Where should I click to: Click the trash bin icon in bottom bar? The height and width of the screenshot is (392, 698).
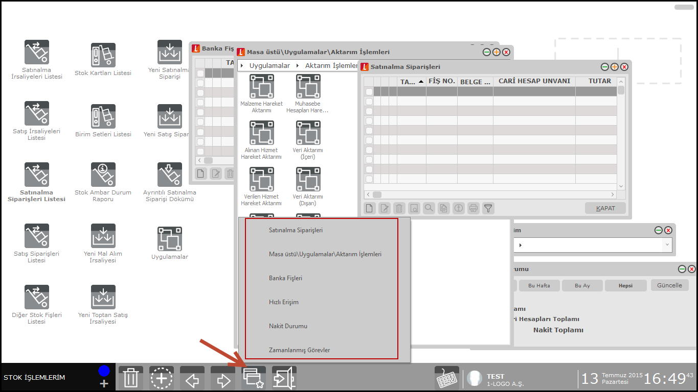[x=131, y=378]
